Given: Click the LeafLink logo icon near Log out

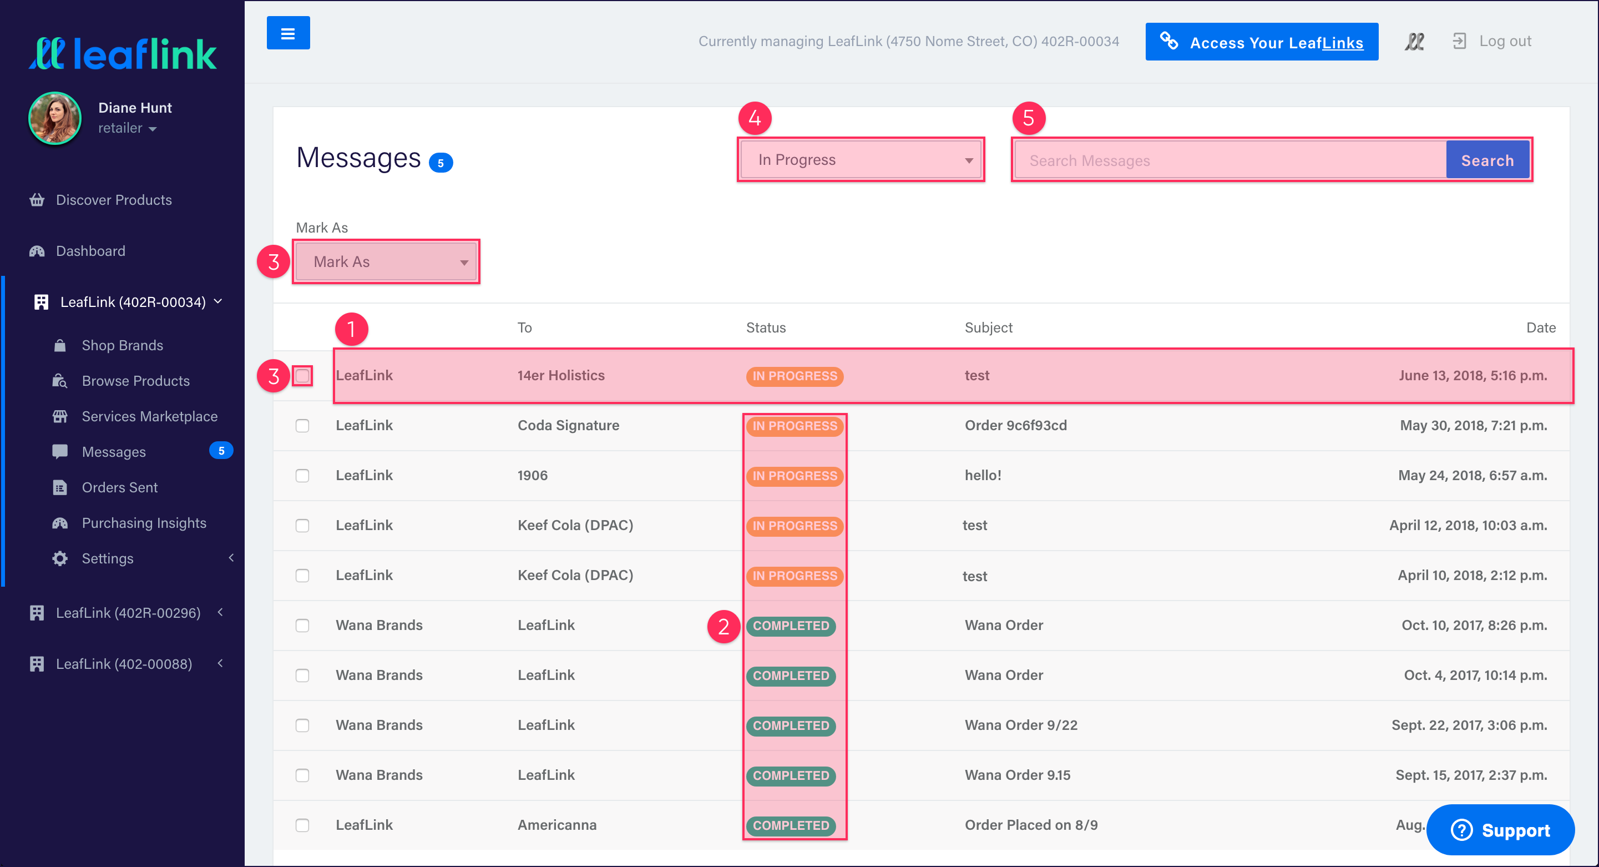Looking at the screenshot, I should tap(1414, 42).
